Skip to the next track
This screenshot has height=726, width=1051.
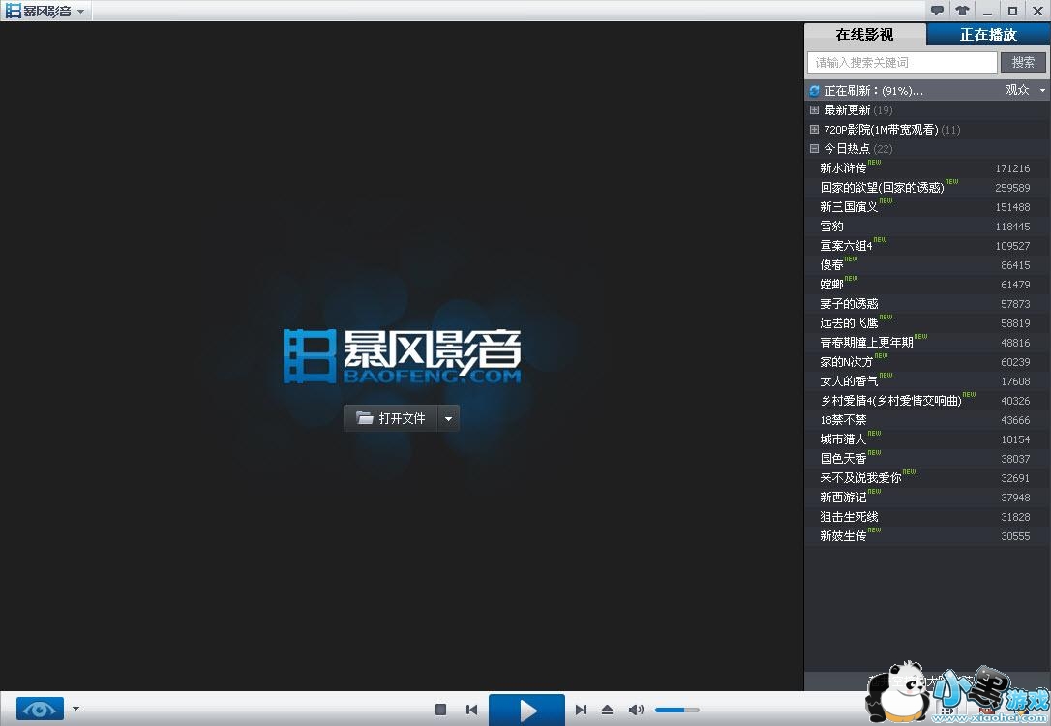pos(581,710)
